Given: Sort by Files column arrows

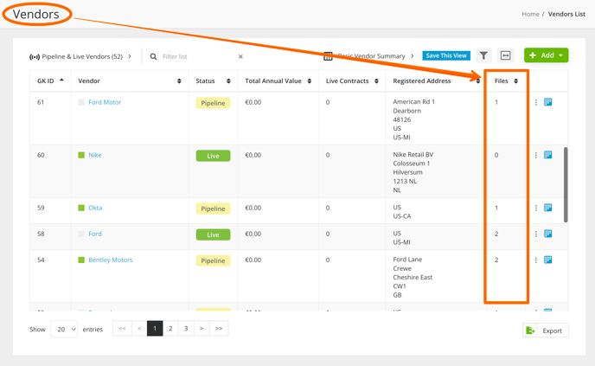Looking at the screenshot, I should point(515,80).
